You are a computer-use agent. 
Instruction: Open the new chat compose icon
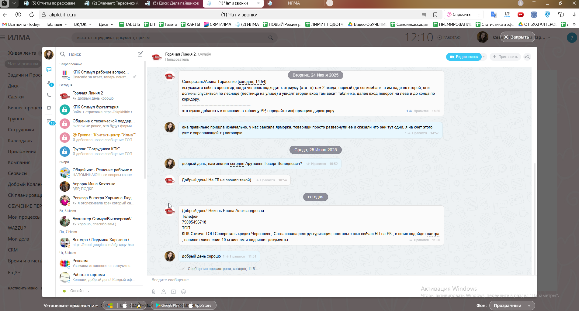[x=140, y=54]
